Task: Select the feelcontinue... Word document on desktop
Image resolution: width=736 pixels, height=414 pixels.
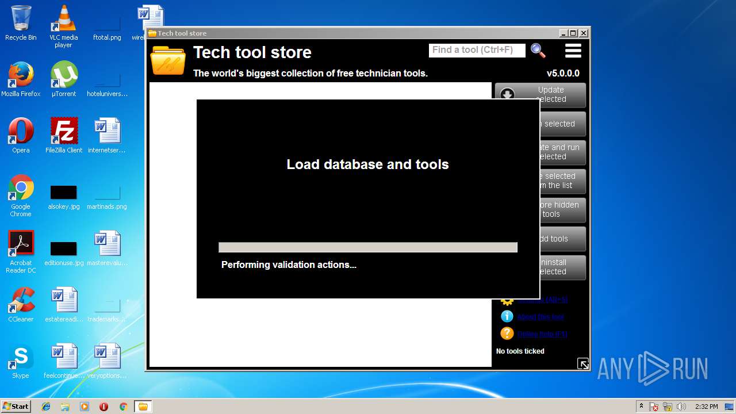Action: pos(63,361)
